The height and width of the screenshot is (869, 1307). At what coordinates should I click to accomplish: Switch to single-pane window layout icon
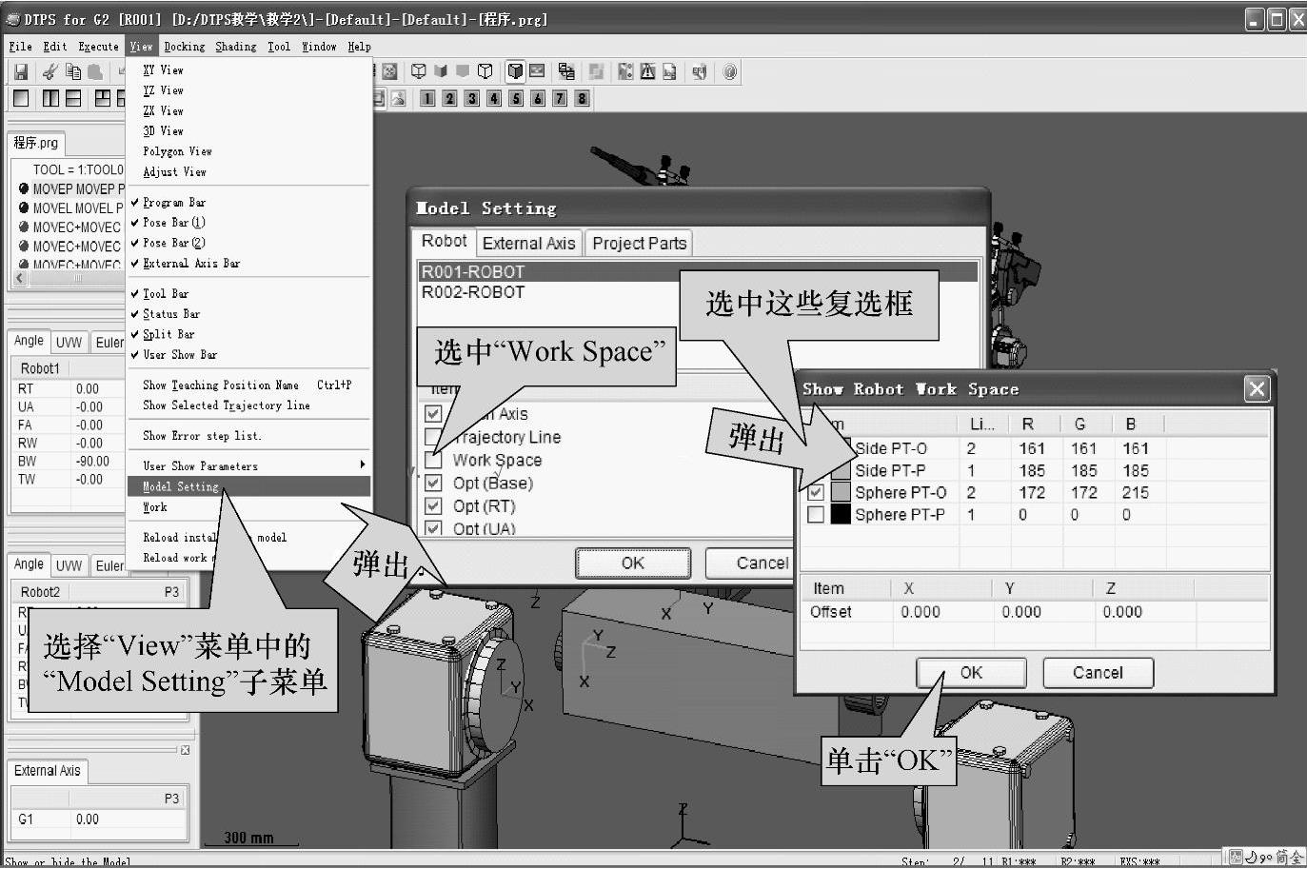pos(21,98)
